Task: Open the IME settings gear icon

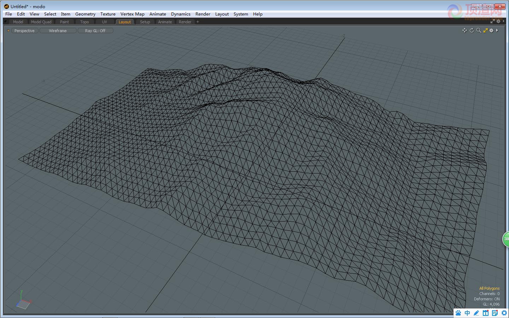Action: (504, 313)
